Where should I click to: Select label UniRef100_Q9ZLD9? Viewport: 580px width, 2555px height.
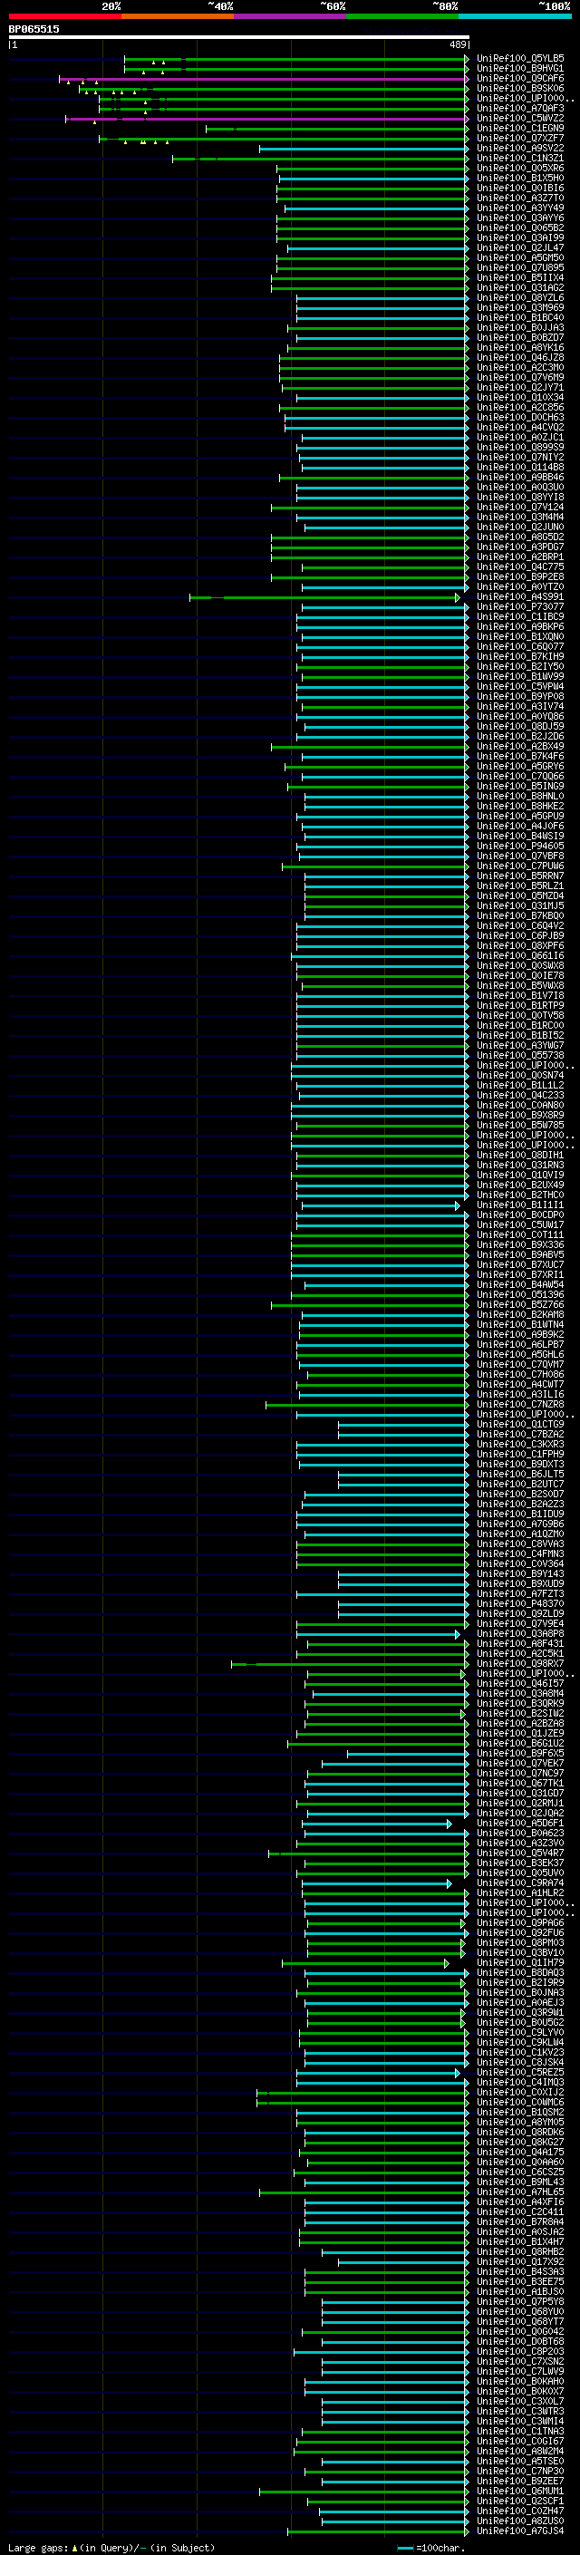coord(520,1613)
